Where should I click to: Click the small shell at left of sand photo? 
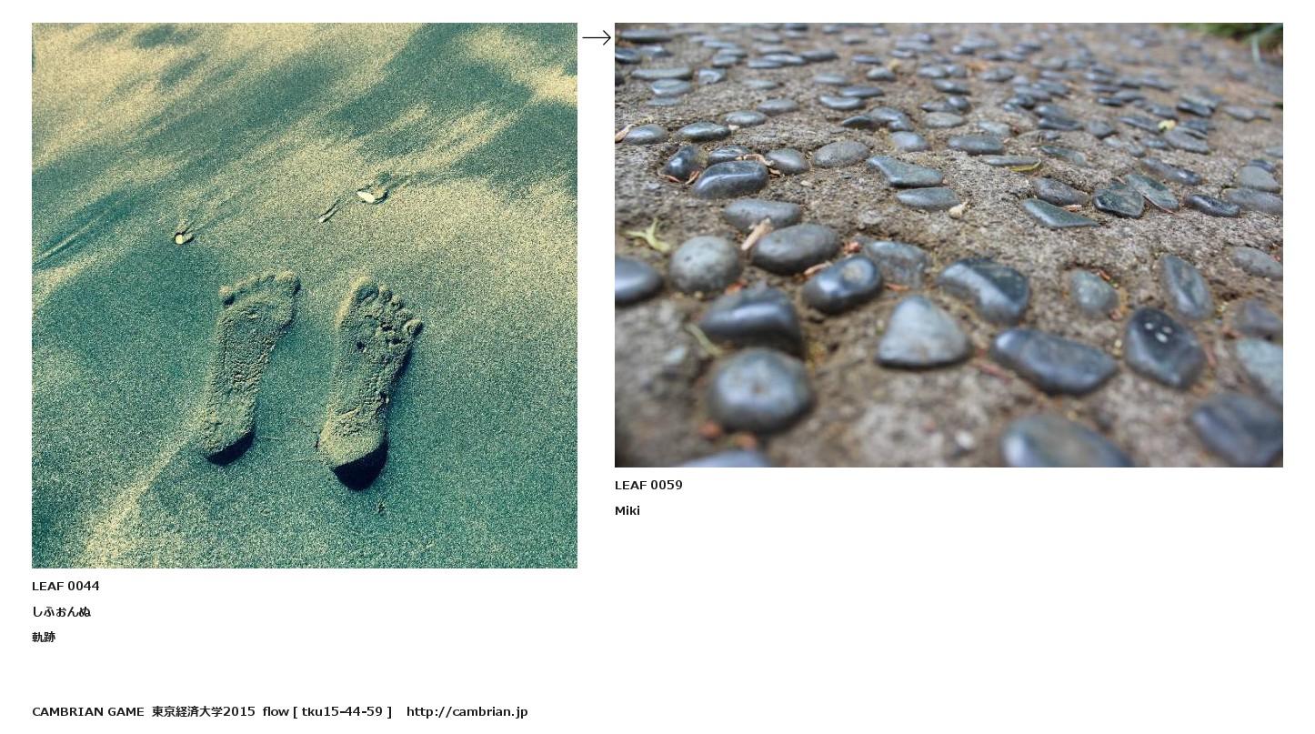tap(183, 237)
